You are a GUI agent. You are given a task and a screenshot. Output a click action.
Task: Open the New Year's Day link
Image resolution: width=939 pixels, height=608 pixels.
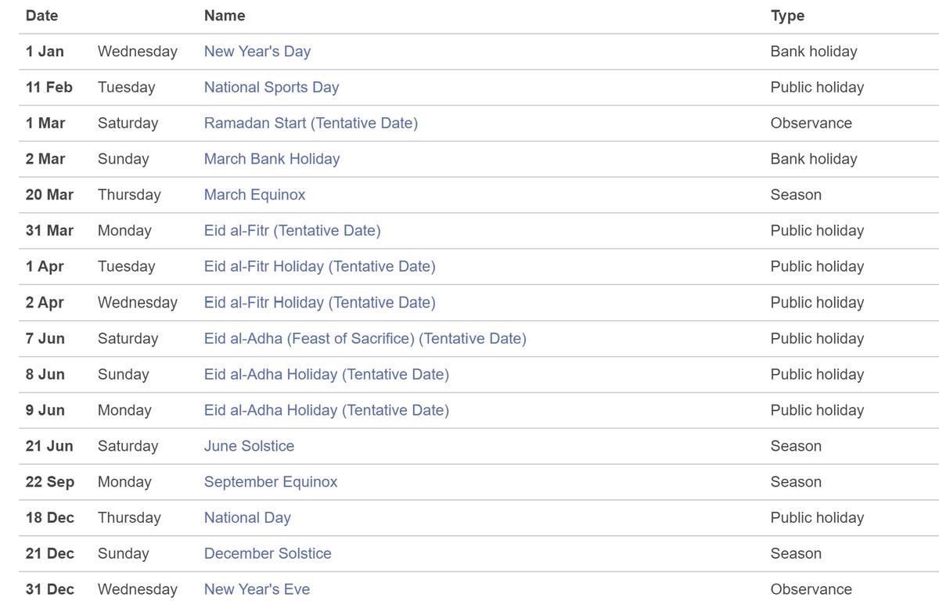click(257, 52)
